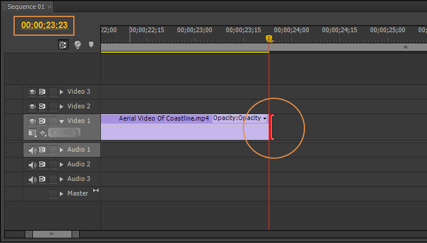Click the horizontal zoom scrollbar thumb
This screenshot has height=243, width=427.
coord(52,234)
